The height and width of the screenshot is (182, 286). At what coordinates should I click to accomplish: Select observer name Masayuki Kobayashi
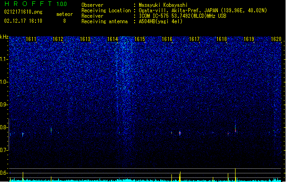point(163,5)
